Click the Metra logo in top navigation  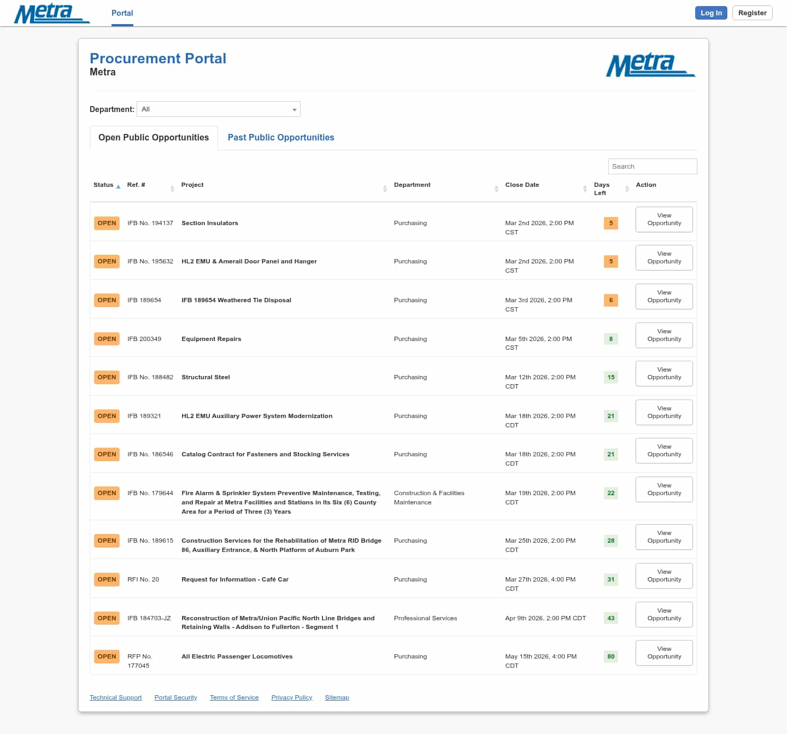tap(51, 13)
